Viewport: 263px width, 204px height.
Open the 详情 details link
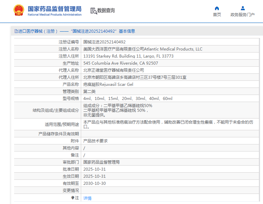pyautogui.click(x=87, y=198)
